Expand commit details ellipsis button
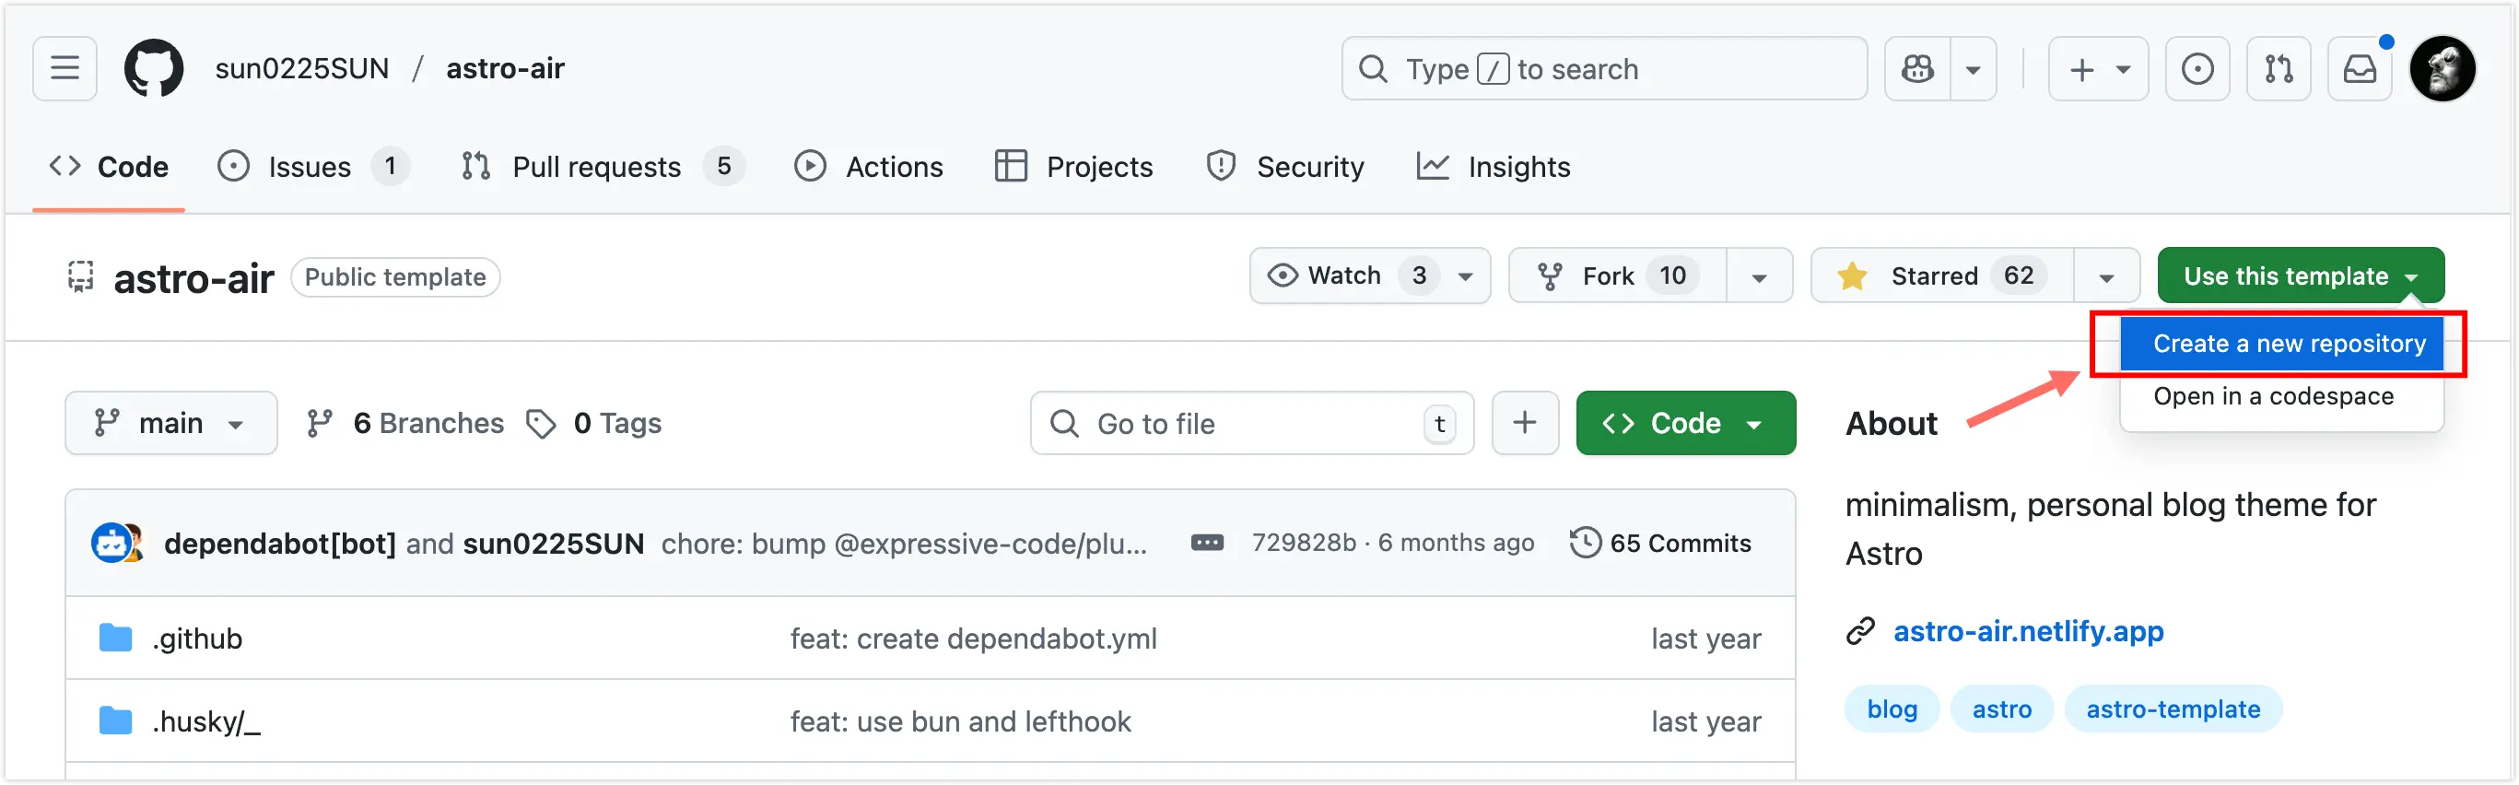The width and height of the screenshot is (2519, 785). click(1207, 543)
